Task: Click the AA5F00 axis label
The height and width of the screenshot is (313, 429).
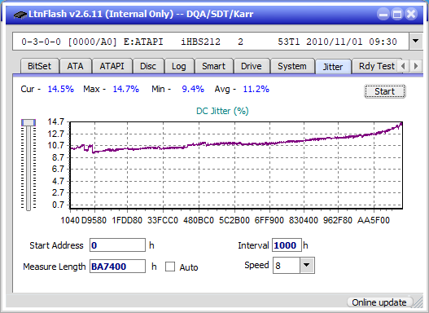Action: 374,220
